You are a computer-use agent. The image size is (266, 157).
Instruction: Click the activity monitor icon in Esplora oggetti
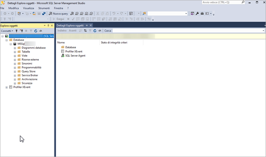tap(41, 31)
